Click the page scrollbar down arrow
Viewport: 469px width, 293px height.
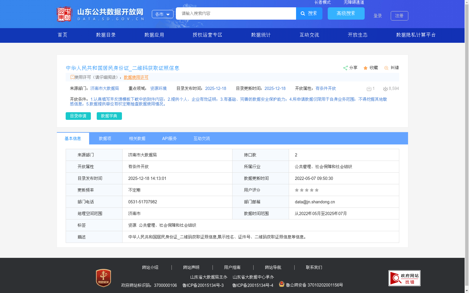coord(467,291)
